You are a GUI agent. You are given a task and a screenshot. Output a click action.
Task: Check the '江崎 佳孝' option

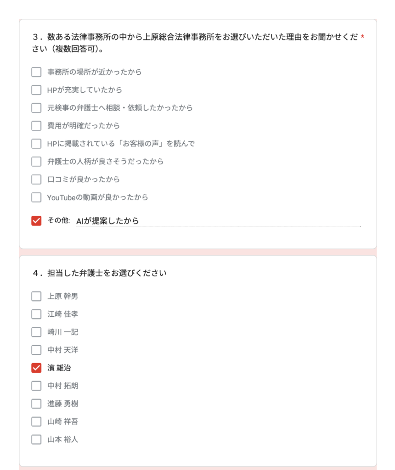(36, 314)
